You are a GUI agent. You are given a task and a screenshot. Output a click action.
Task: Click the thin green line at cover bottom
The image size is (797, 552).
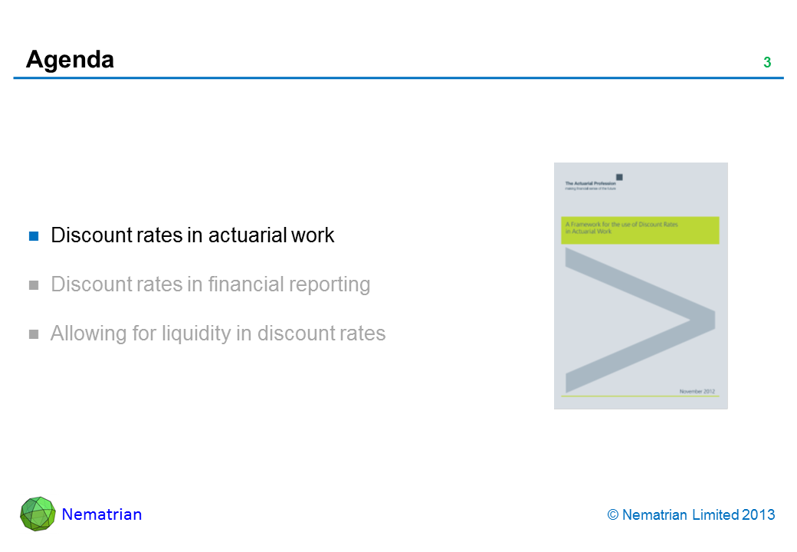(x=640, y=396)
